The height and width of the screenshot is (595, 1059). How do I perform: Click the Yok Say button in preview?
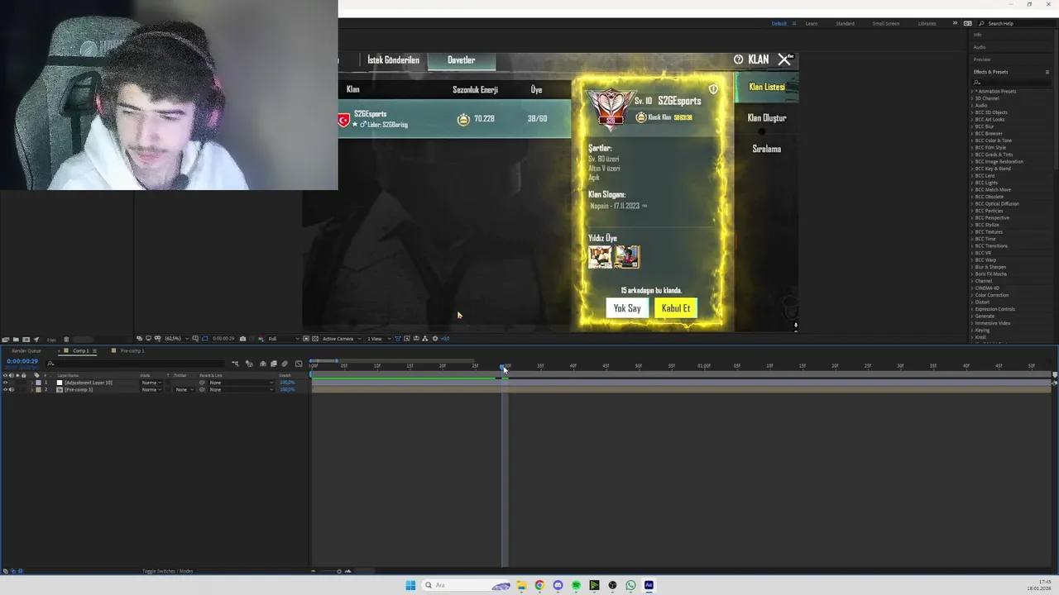pos(627,308)
